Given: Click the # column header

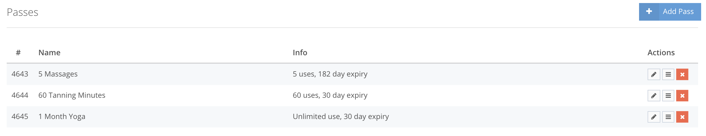Looking at the screenshot, I should (18, 53).
